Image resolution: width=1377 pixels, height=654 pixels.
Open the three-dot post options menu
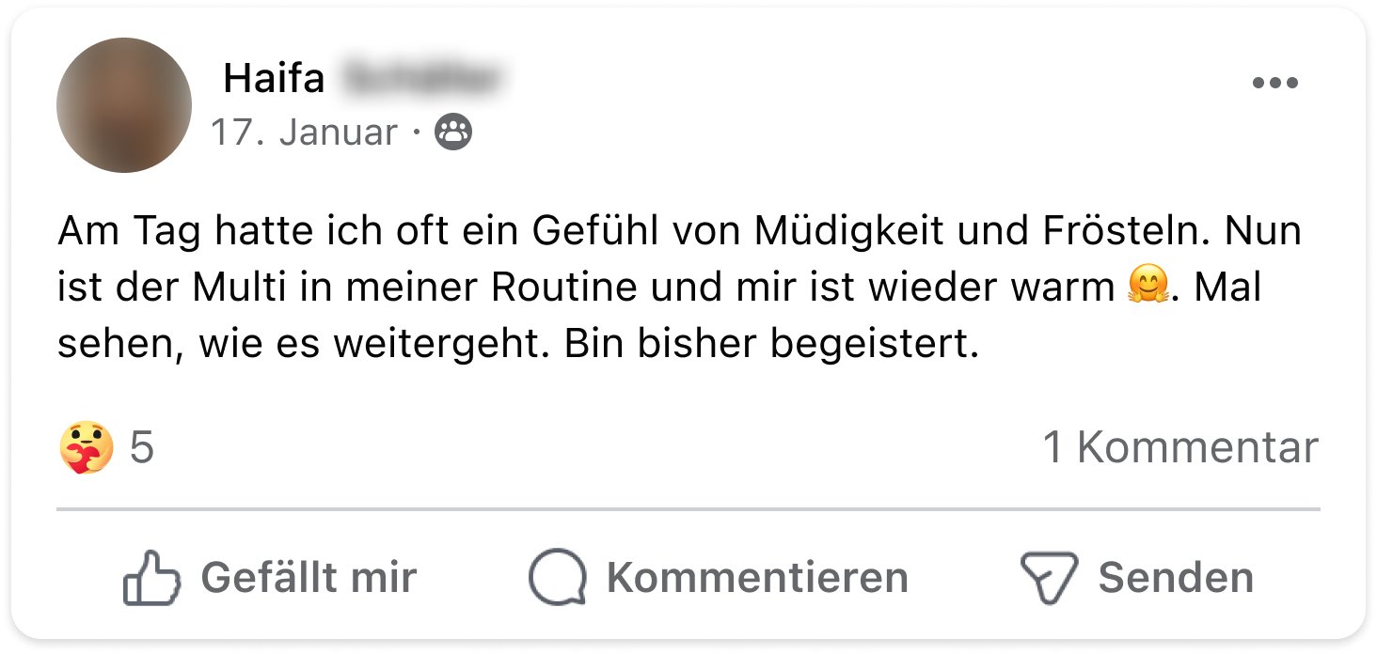(x=1275, y=83)
